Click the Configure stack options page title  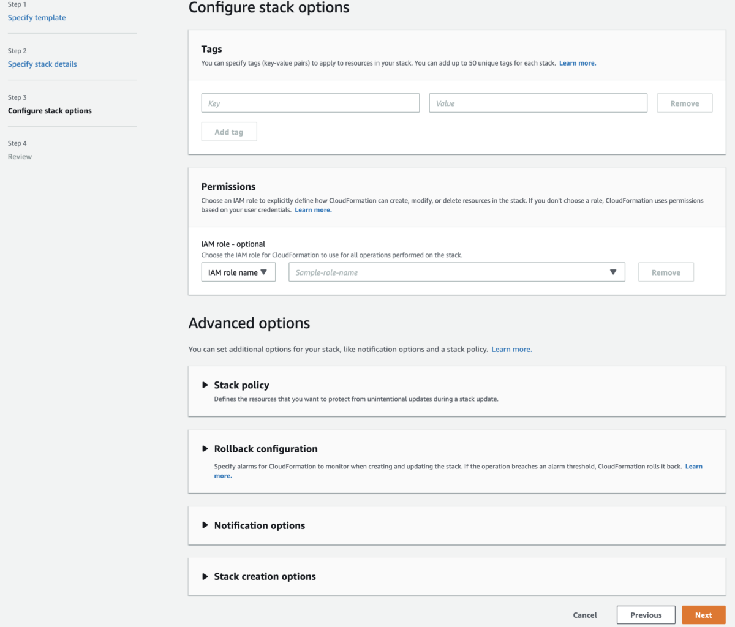pos(269,8)
